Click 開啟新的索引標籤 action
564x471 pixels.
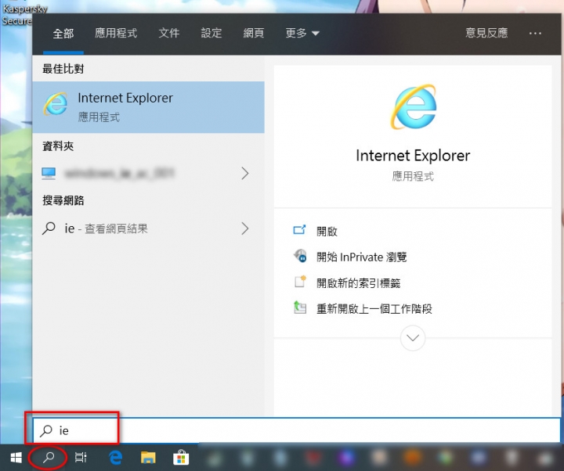pyautogui.click(x=358, y=283)
